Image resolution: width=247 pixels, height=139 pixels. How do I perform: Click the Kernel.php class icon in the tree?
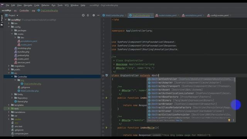pyautogui.click(x=15, y=102)
